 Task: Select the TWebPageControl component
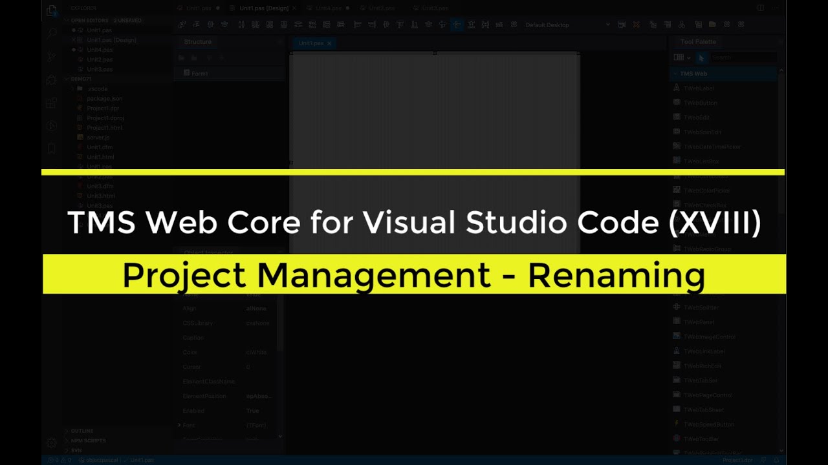708,395
